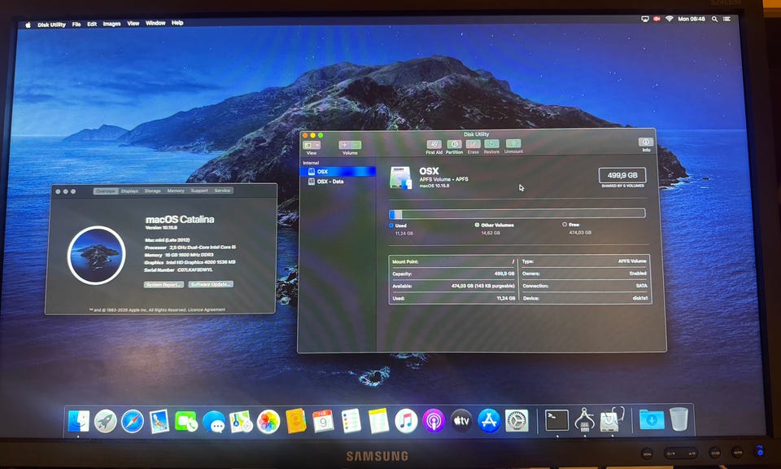Open the View dropdown in Disk Utility
Screen dimensions: 781x469
click(x=312, y=145)
